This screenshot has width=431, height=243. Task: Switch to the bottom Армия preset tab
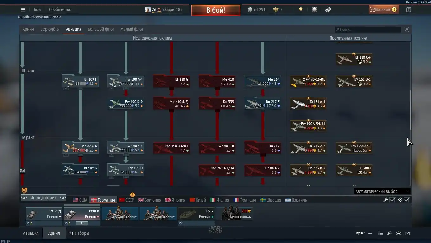[54, 233]
